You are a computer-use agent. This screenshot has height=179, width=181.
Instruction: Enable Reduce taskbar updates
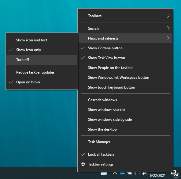pyautogui.click(x=42, y=72)
